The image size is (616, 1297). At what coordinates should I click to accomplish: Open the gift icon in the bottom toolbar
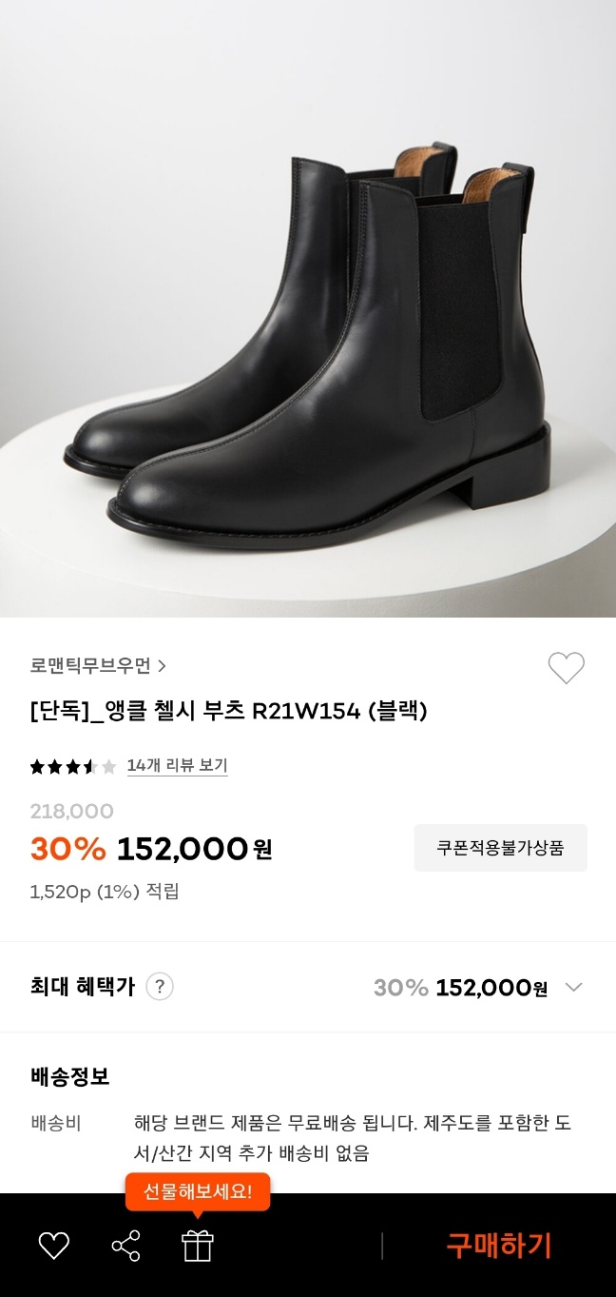tap(197, 1245)
